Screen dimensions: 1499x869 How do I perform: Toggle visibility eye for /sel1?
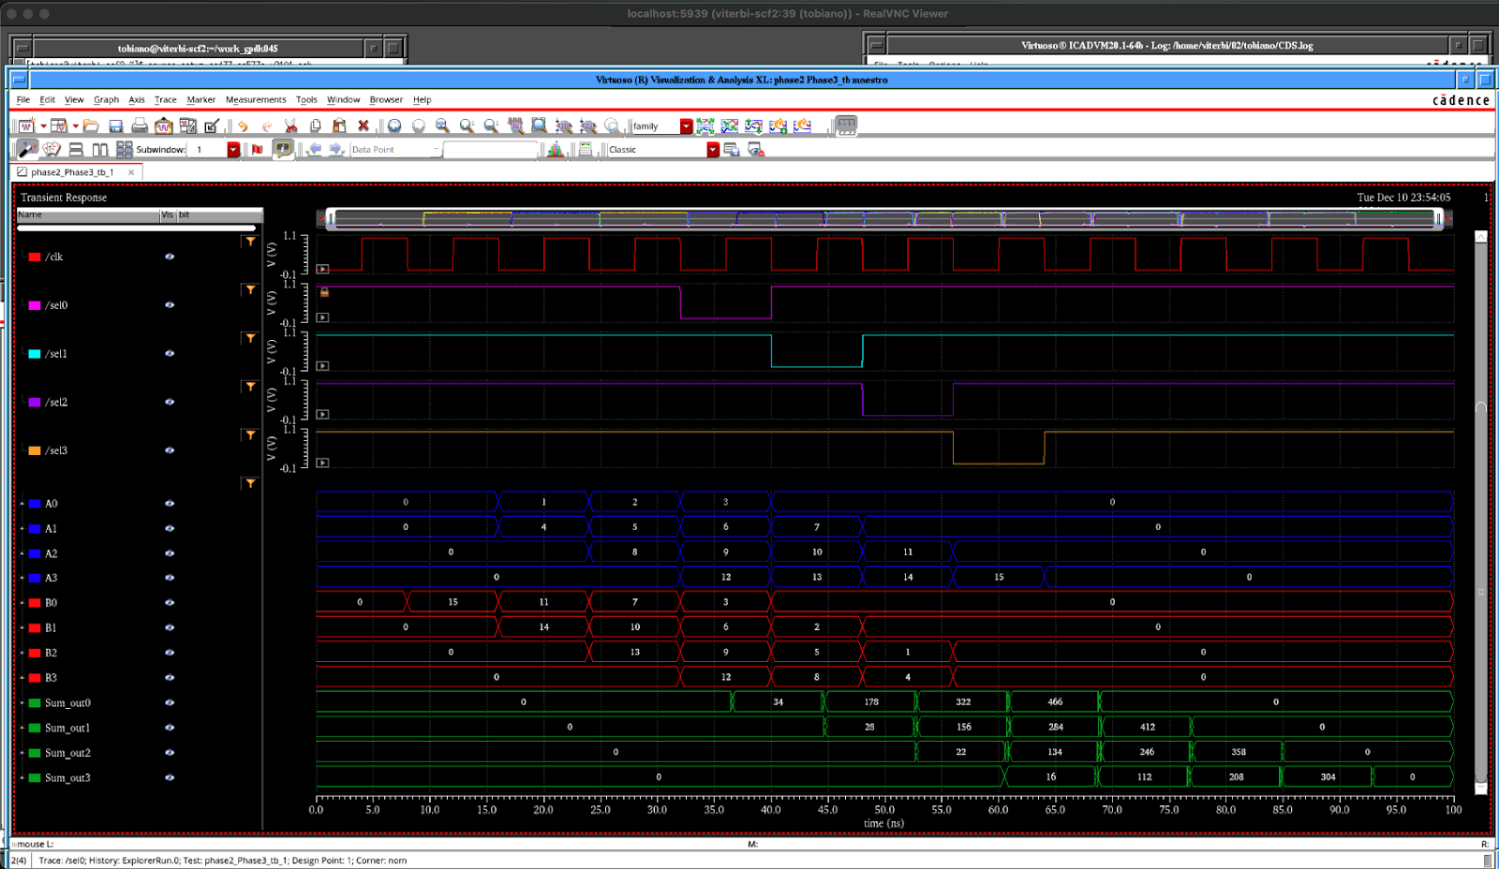click(170, 354)
